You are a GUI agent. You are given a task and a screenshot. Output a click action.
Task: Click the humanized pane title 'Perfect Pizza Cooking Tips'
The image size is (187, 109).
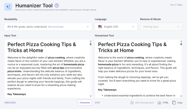(132, 47)
